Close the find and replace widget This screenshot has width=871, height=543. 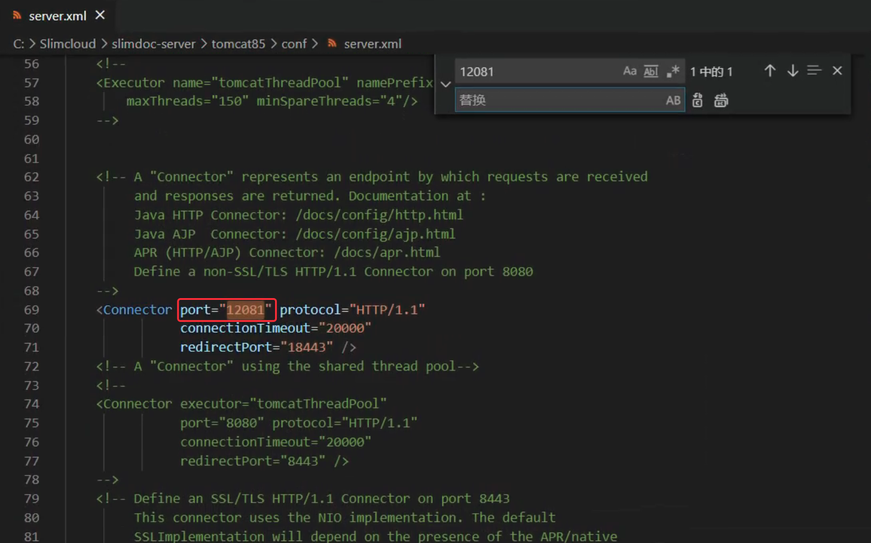pos(837,70)
